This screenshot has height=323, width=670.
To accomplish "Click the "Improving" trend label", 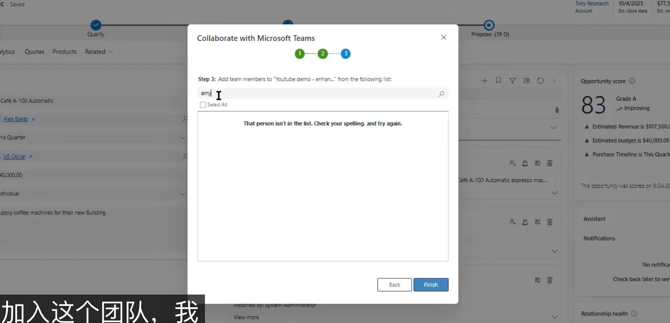I will [x=637, y=108].
